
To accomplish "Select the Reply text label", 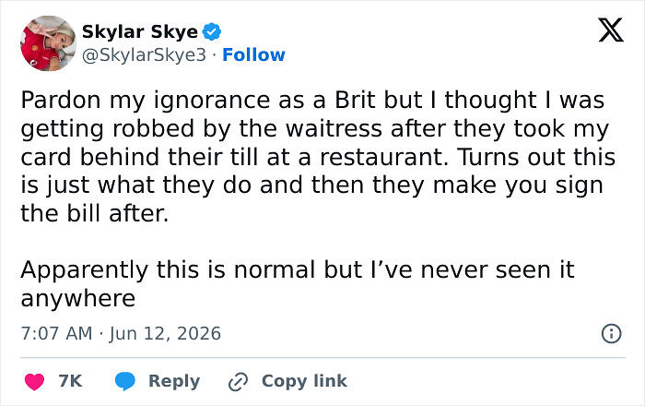I will (x=174, y=381).
